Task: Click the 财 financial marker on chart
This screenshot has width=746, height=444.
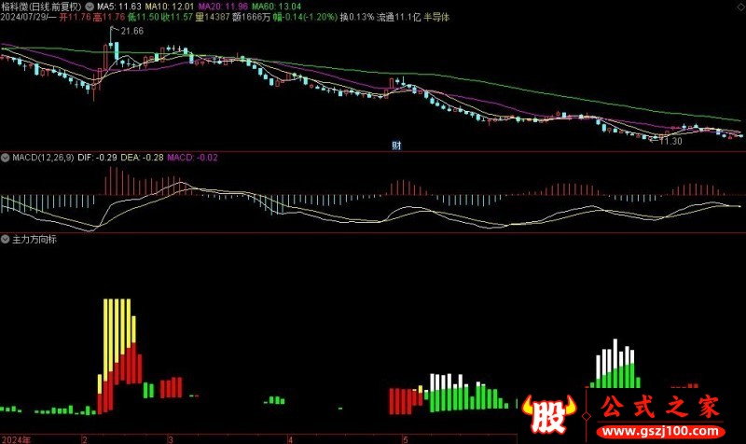Action: pos(396,146)
